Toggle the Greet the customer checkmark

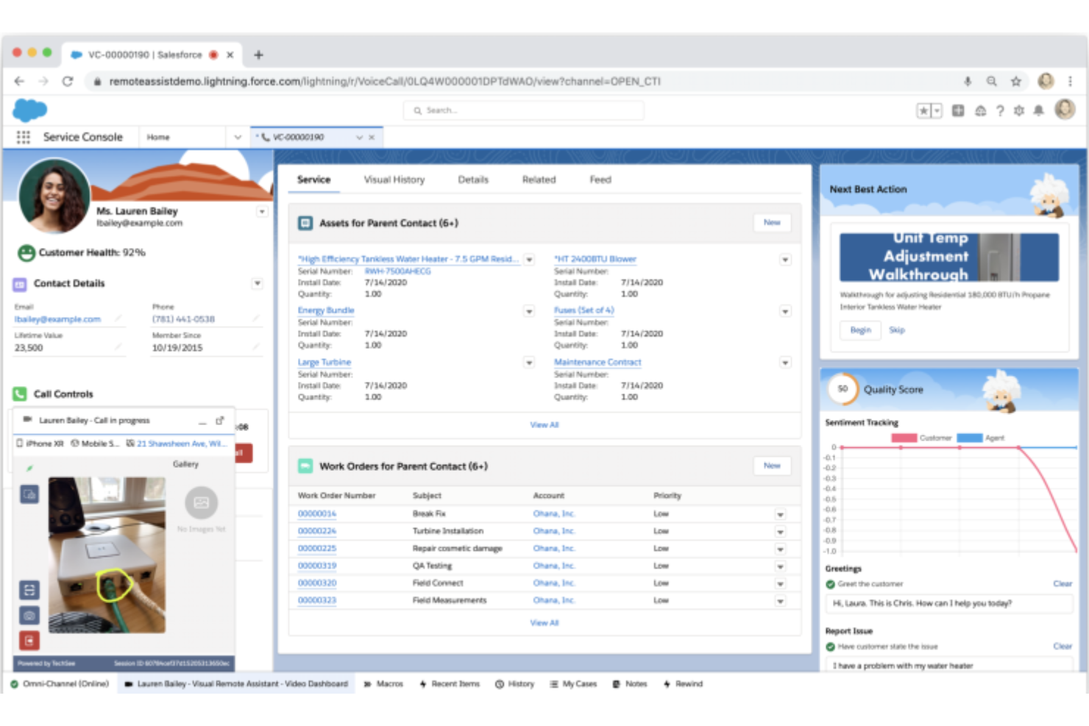click(830, 583)
